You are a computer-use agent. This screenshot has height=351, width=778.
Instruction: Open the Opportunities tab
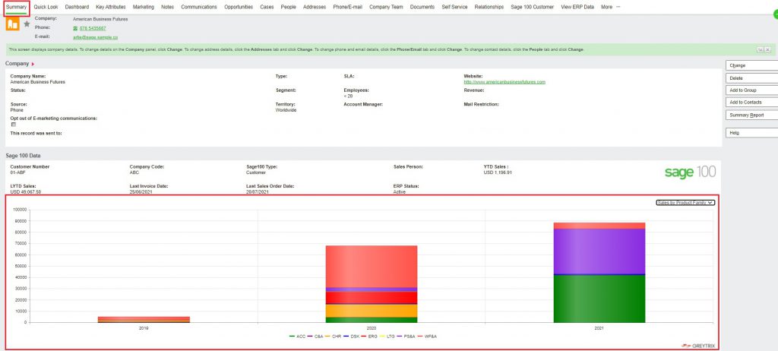[x=239, y=7]
